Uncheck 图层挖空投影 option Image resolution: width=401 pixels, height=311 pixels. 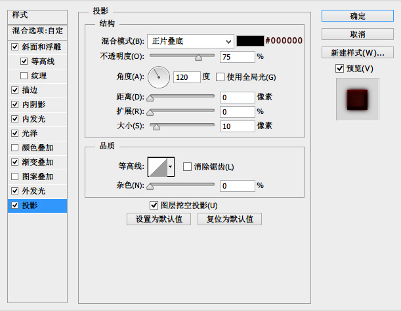[154, 205]
